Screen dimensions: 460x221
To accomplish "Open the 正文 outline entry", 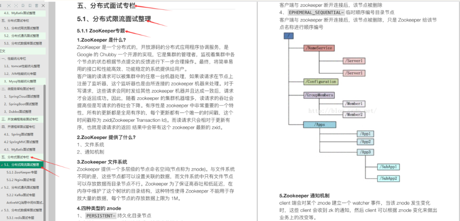I will [2, 51].
